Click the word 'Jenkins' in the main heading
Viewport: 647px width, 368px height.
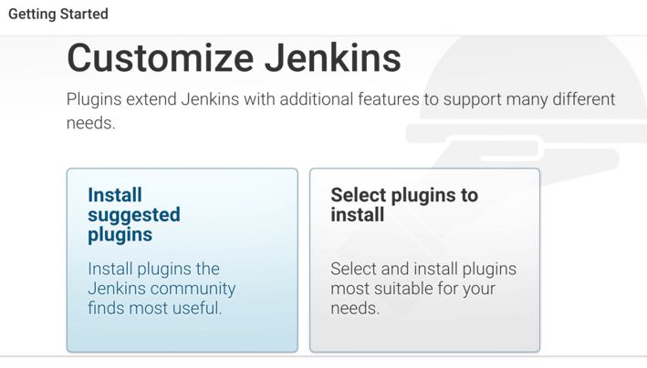(x=332, y=58)
